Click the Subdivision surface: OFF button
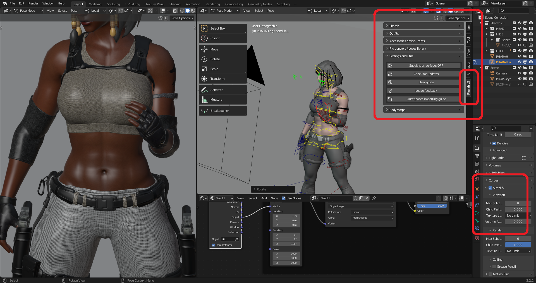Viewport: 536px width, 283px height. 424,66
